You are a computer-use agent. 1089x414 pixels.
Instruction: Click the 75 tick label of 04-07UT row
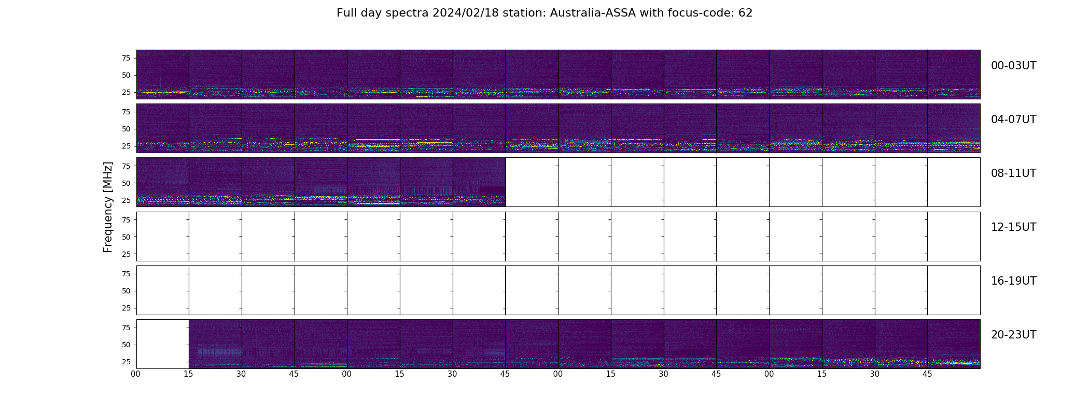click(x=126, y=112)
